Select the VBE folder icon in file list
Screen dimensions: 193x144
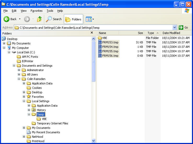(100, 38)
